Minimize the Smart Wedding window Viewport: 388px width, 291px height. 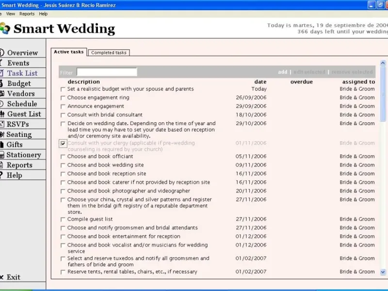click(372, 5)
